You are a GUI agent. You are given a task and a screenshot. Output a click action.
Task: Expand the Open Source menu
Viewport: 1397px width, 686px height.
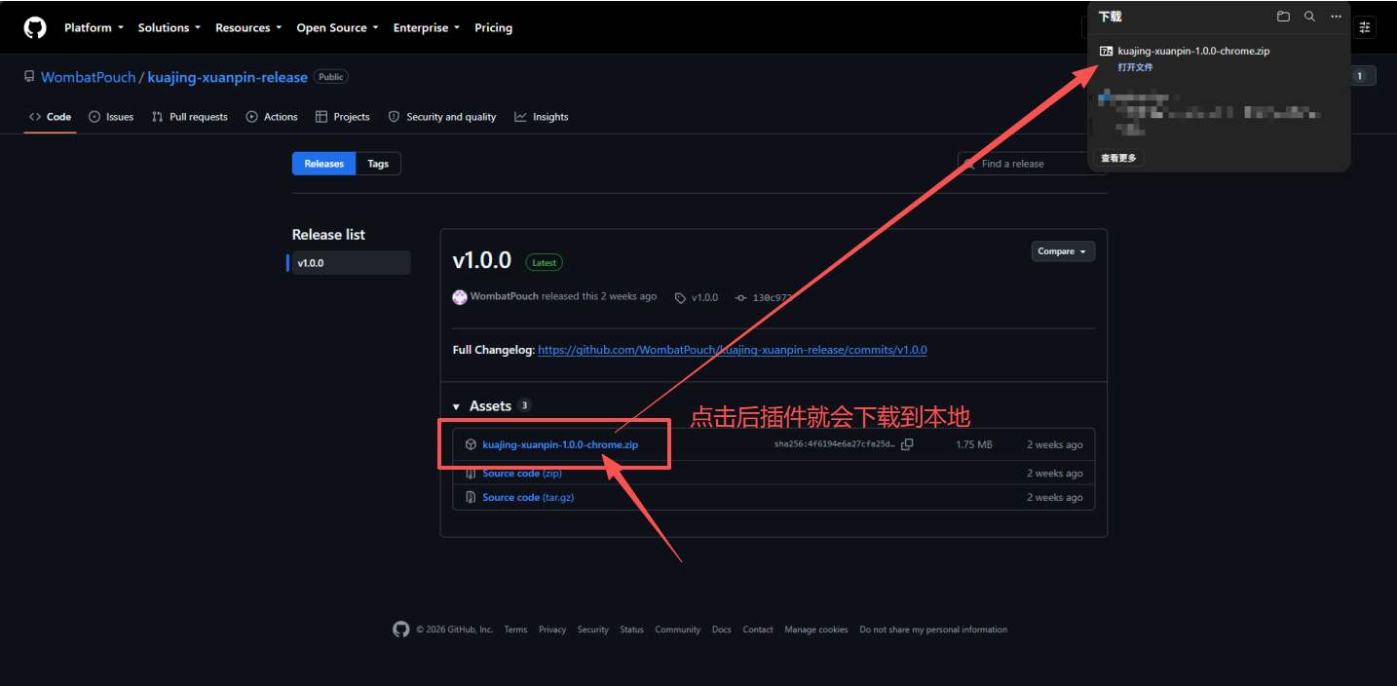337,27
